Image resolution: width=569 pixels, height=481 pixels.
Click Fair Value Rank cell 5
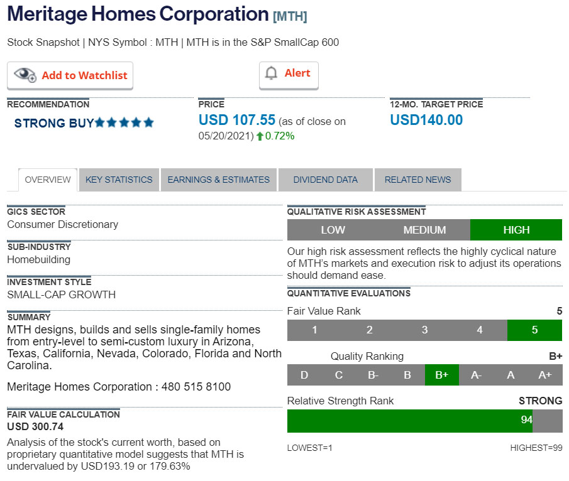click(x=534, y=330)
